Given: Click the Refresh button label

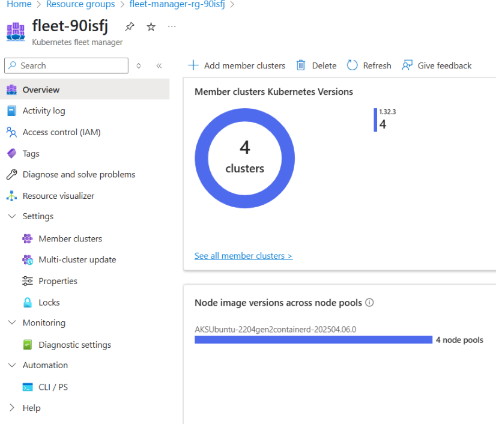Looking at the screenshot, I should [377, 65].
